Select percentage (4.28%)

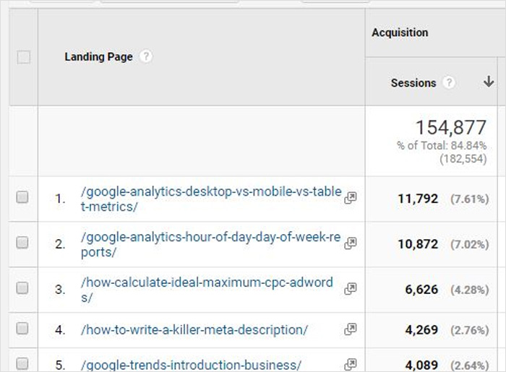point(470,290)
